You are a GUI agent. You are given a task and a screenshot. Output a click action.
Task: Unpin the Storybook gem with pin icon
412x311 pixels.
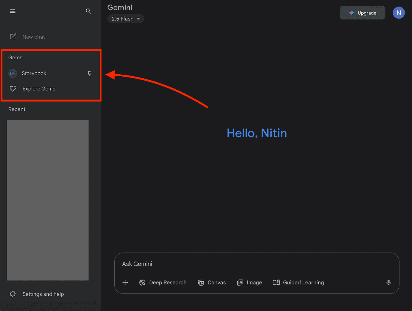click(x=89, y=74)
